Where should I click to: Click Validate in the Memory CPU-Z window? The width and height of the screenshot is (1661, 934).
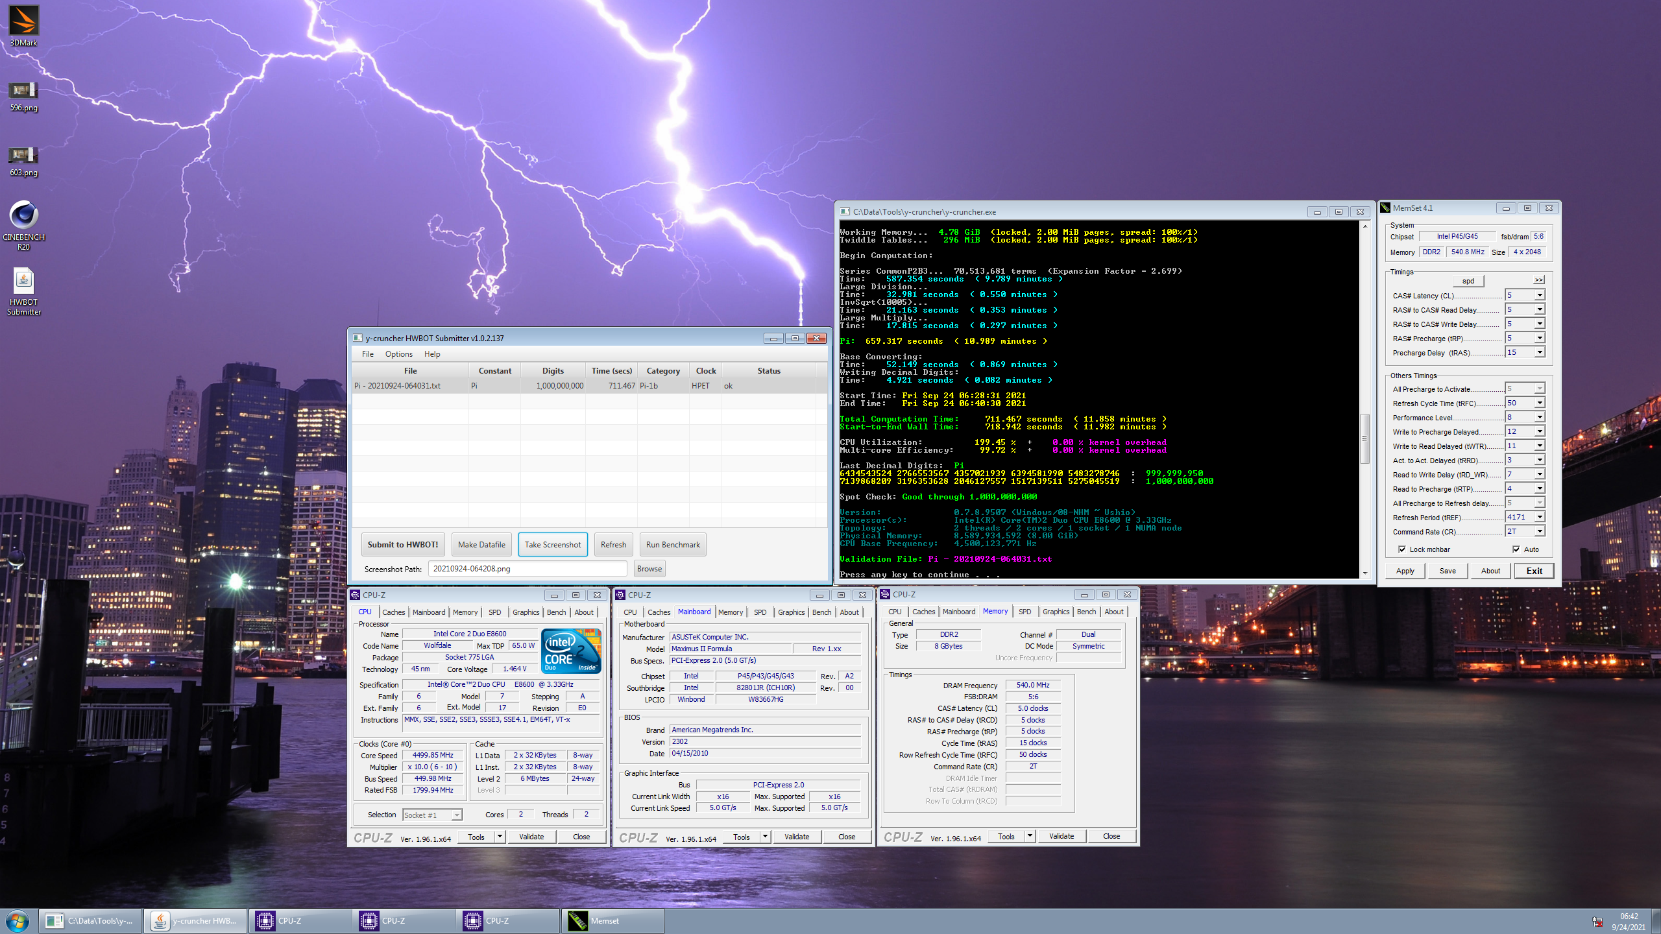(1061, 836)
